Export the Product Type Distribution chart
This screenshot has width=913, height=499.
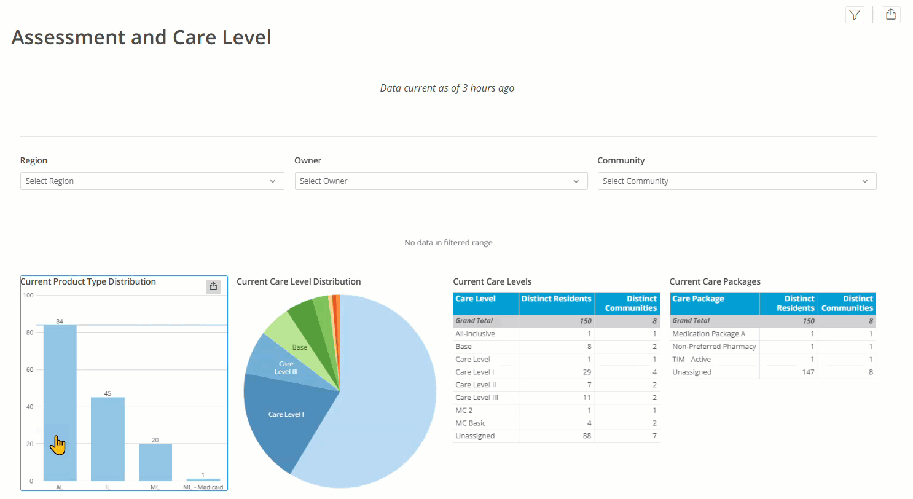coord(213,286)
